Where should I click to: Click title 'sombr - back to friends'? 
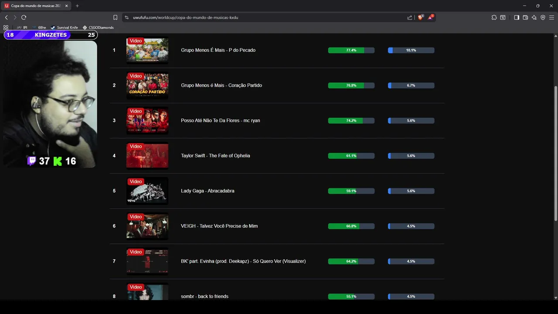[204, 297]
